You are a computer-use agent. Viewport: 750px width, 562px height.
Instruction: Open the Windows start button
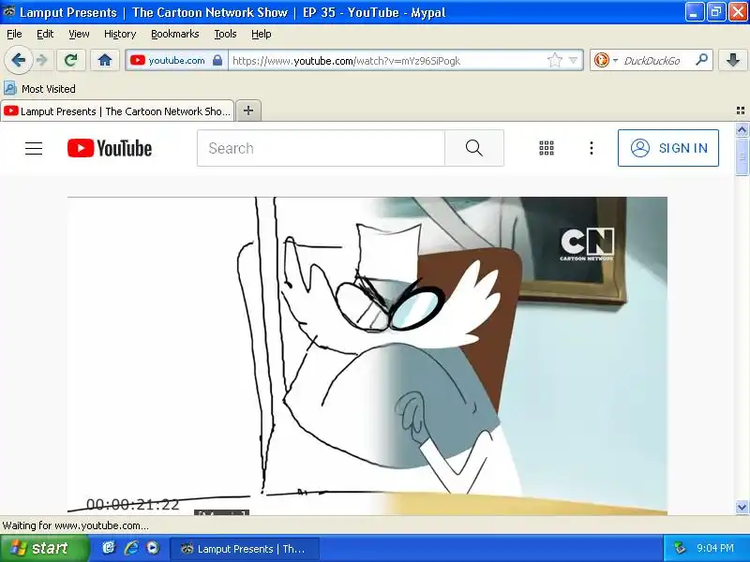click(x=44, y=548)
